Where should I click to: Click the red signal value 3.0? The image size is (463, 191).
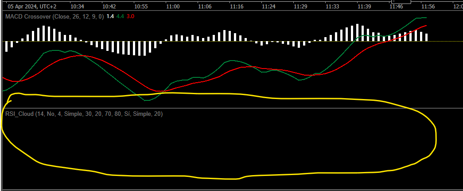(130, 16)
